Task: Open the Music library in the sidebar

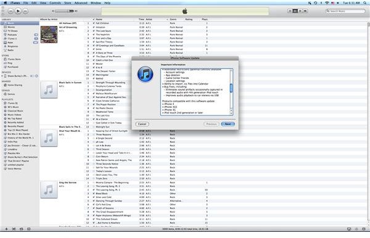Action: pyautogui.click(x=20, y=23)
